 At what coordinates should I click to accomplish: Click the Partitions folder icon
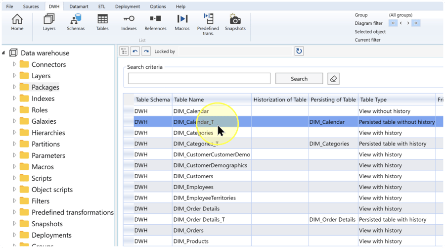(24, 144)
